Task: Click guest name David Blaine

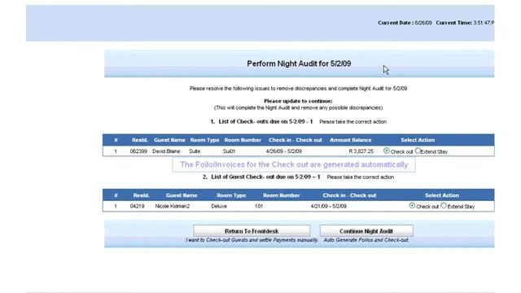Action: 166,151
